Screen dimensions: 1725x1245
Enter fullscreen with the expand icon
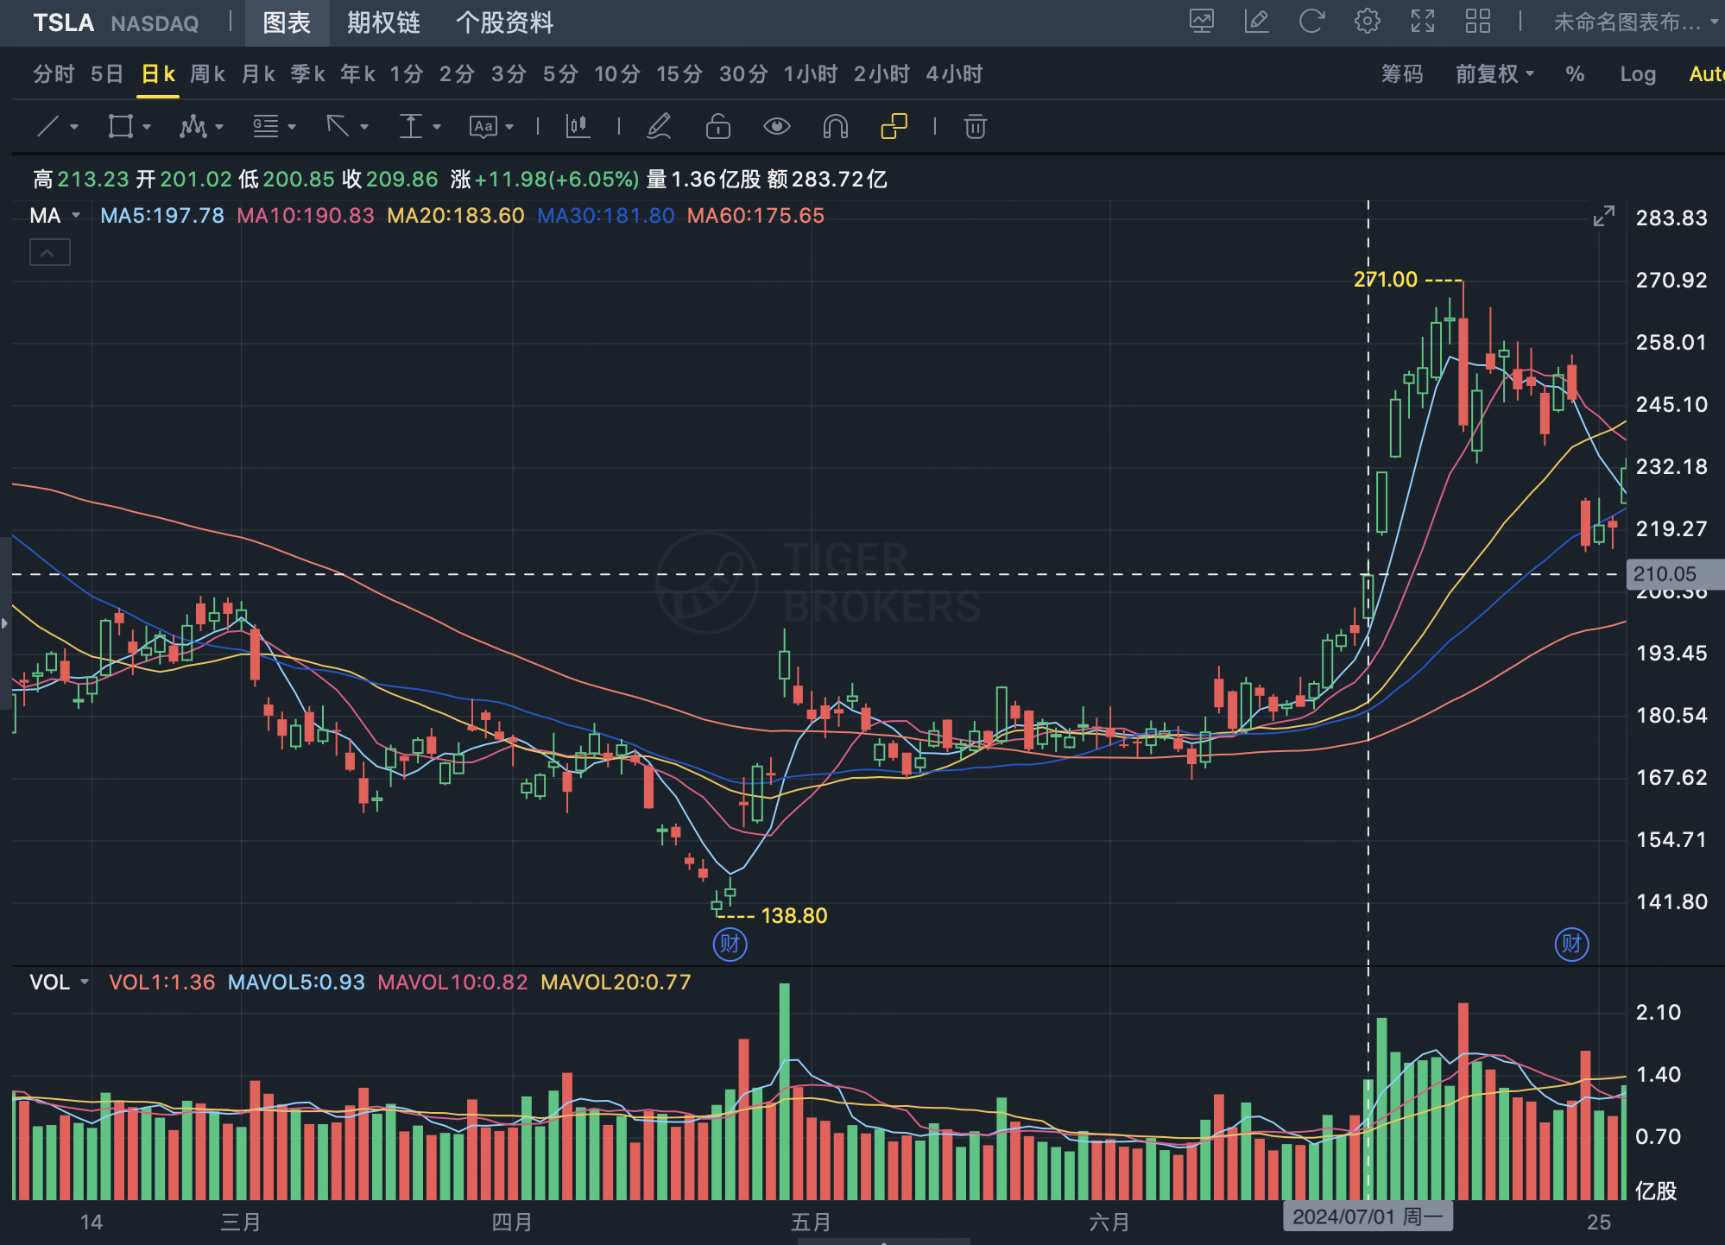tap(1422, 22)
